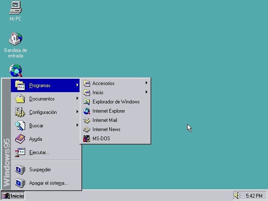Viewport: 268px width, 201px height.
Task: Click the Internet Mail envelope icon
Action: click(x=87, y=120)
